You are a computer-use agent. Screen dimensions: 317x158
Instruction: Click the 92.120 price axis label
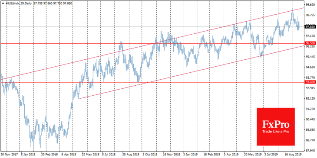[310, 99]
